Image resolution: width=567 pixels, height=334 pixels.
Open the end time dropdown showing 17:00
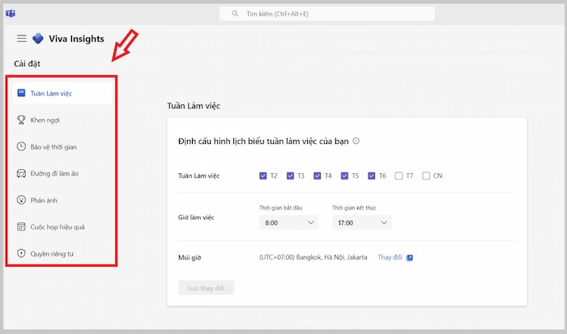(x=361, y=222)
